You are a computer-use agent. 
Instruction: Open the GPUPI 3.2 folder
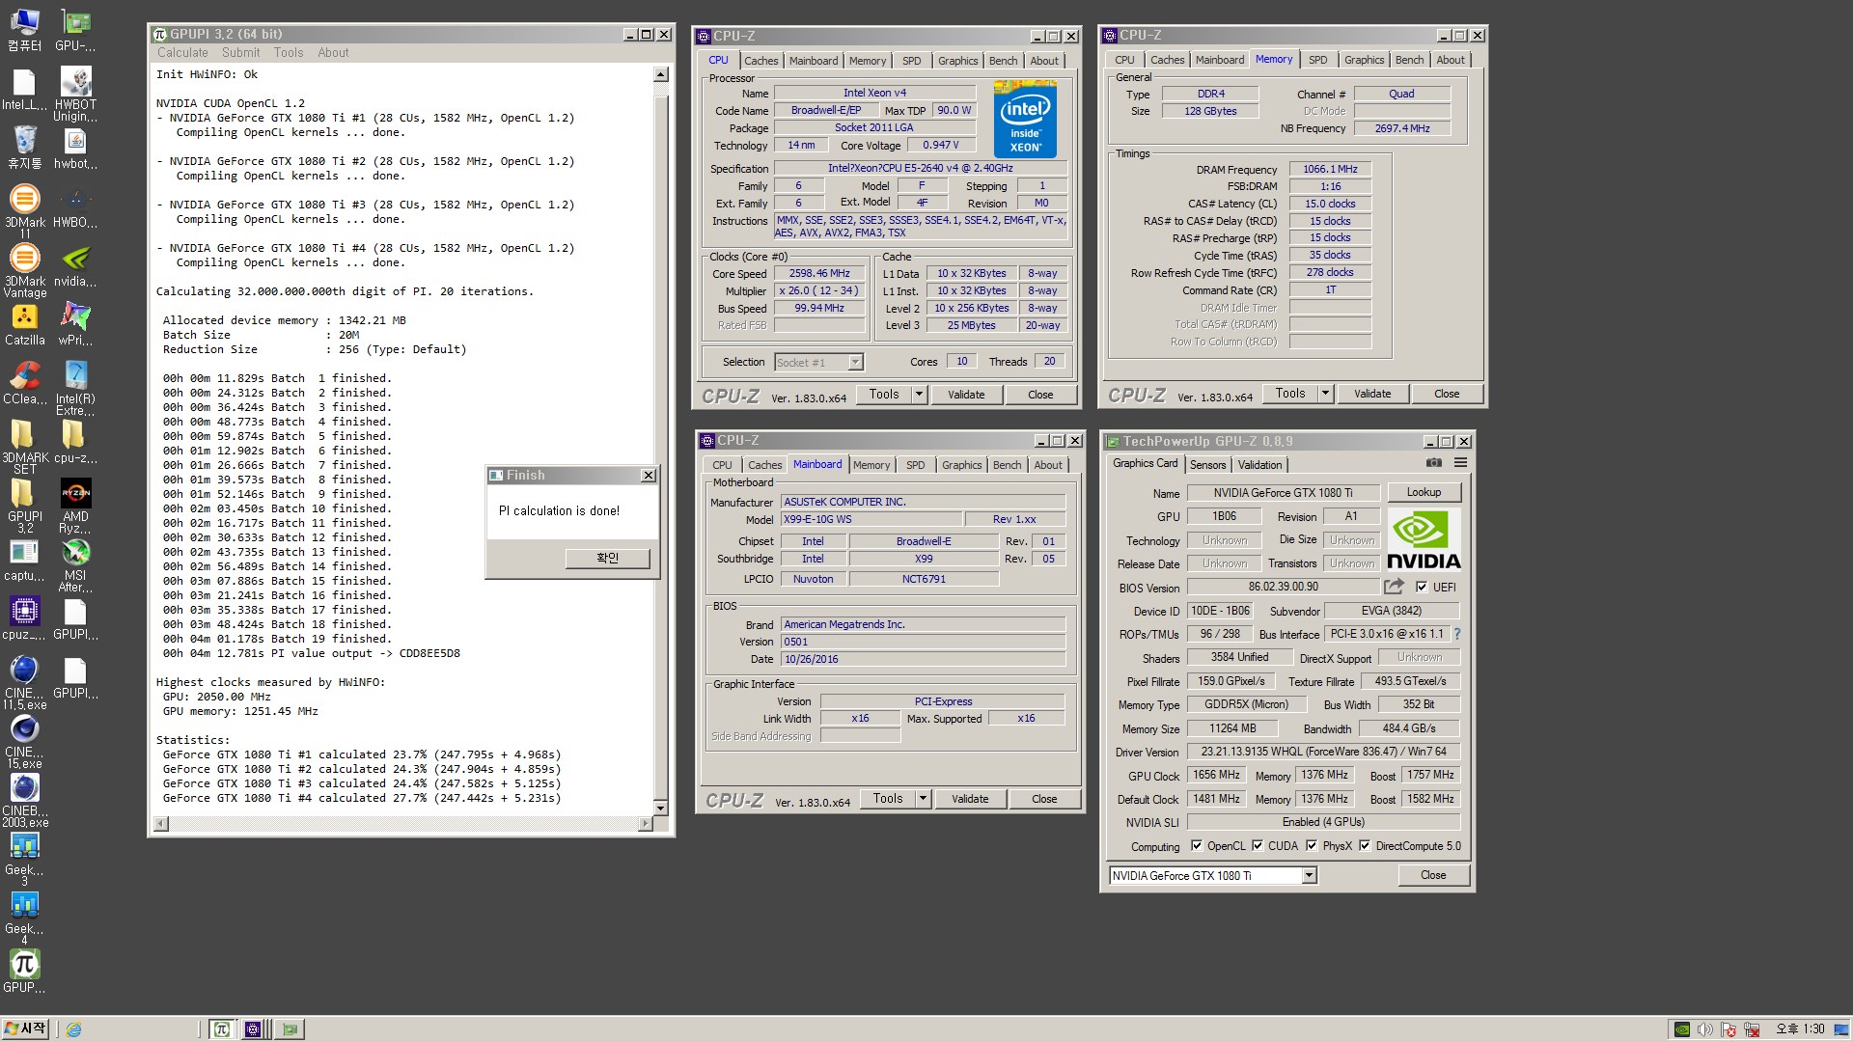25,506
